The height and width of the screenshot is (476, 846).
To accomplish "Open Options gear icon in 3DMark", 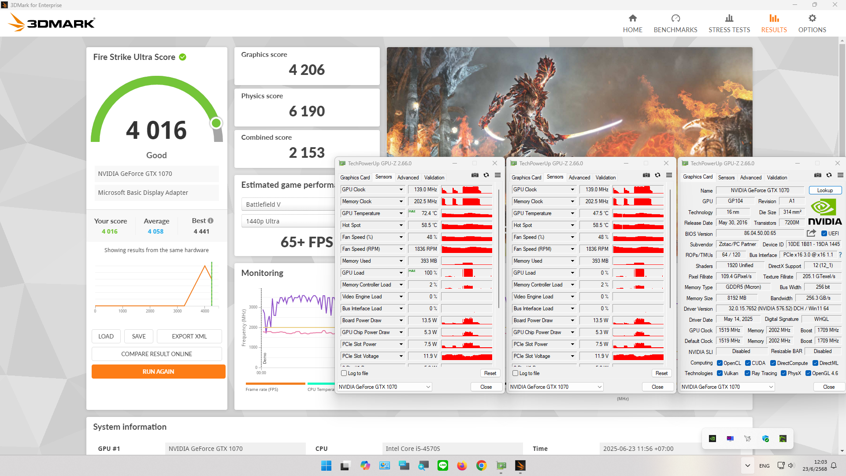I will pyautogui.click(x=812, y=19).
